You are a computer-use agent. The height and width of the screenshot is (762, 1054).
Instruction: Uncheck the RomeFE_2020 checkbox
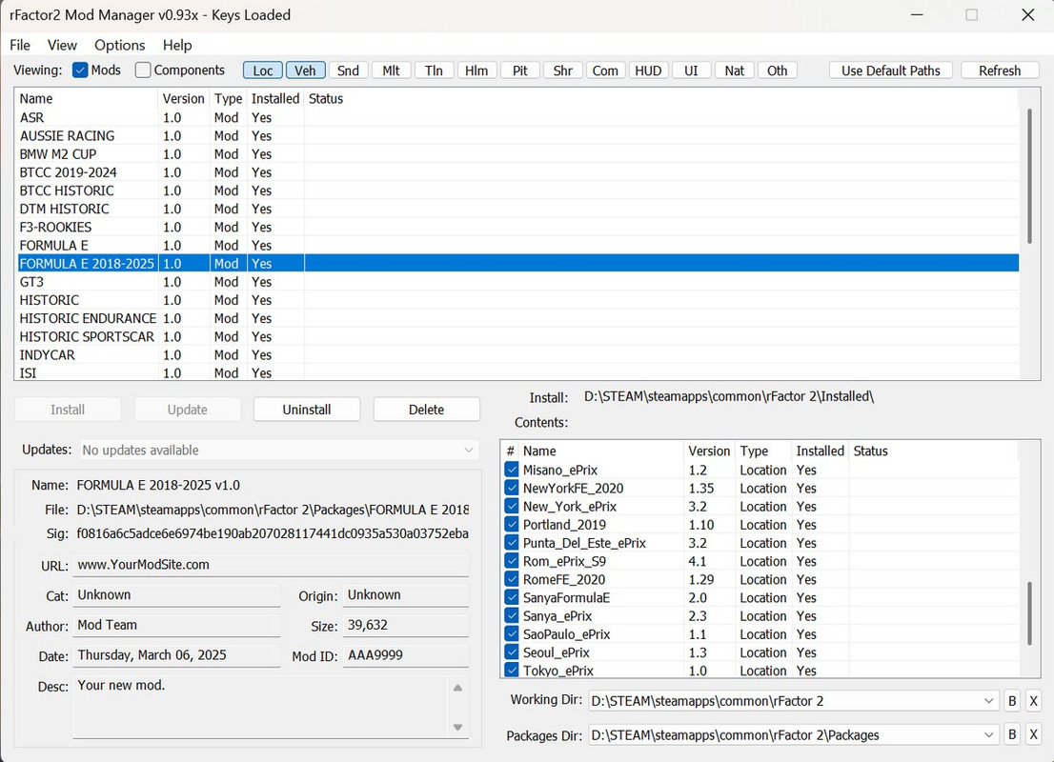pos(512,578)
